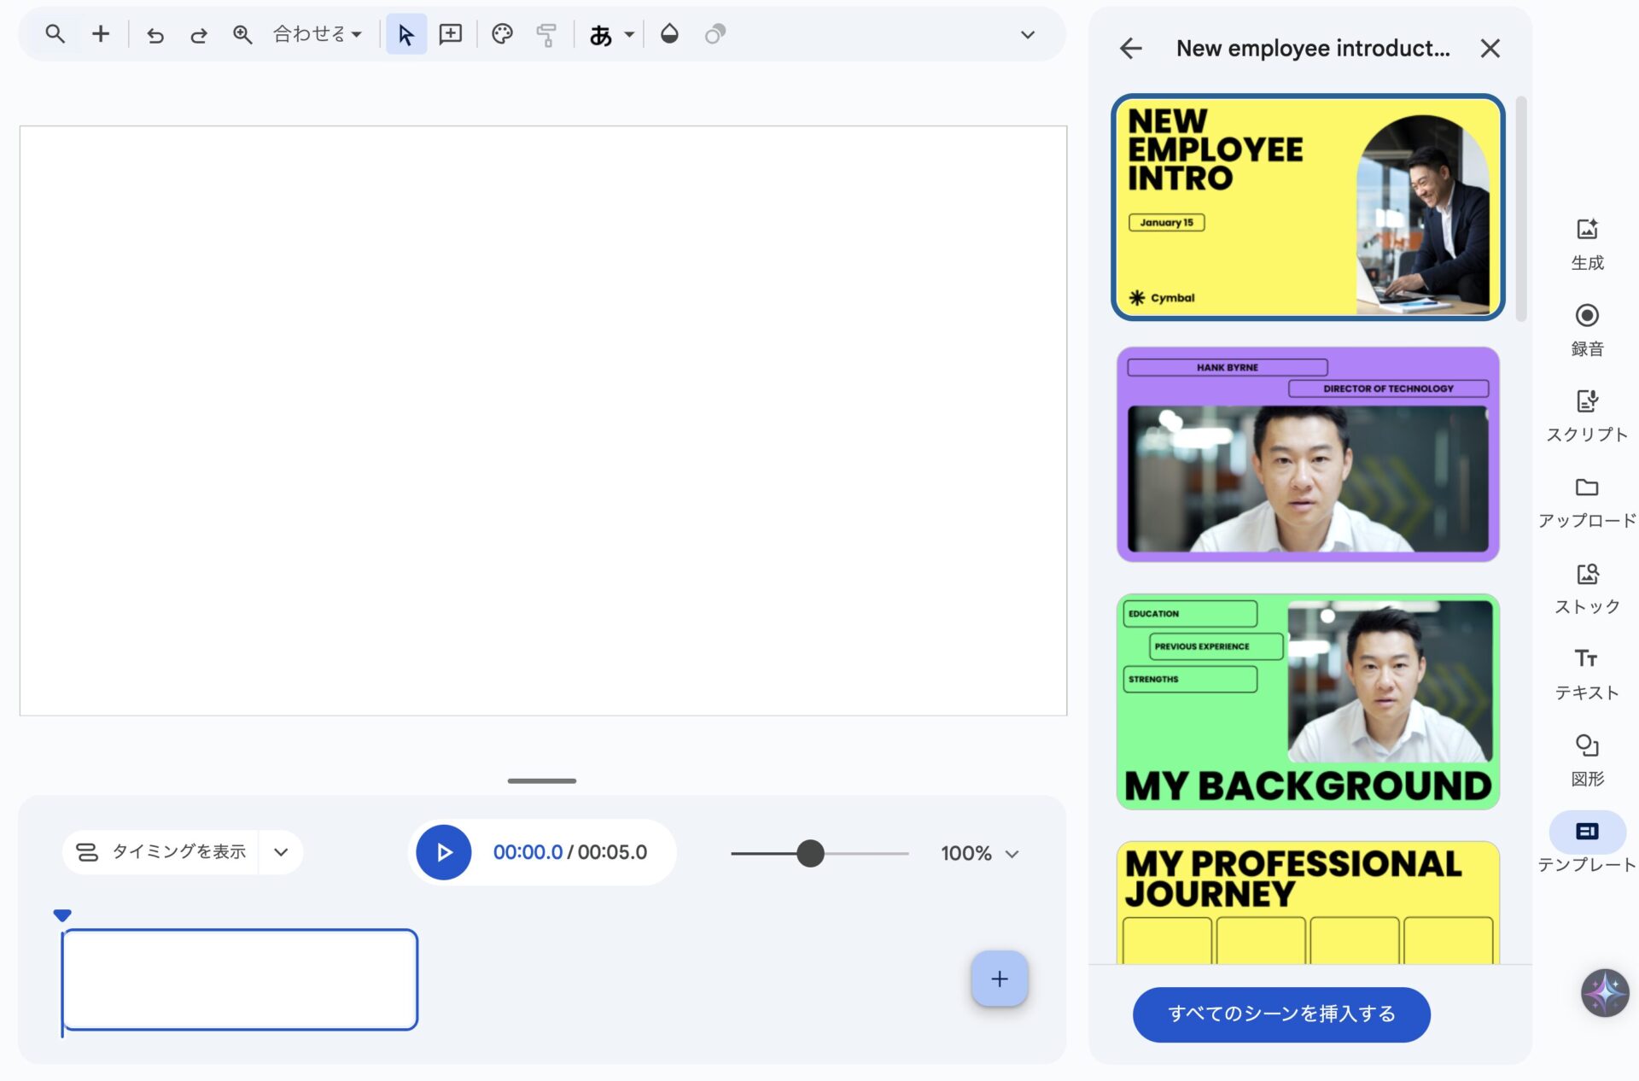Expand dropdown next to タイミングを表示
This screenshot has height=1081, width=1639.
(281, 852)
